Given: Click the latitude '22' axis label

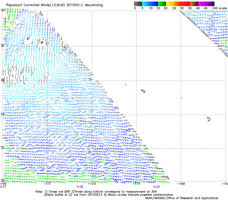Looking at the screenshot, I should click(2, 147).
